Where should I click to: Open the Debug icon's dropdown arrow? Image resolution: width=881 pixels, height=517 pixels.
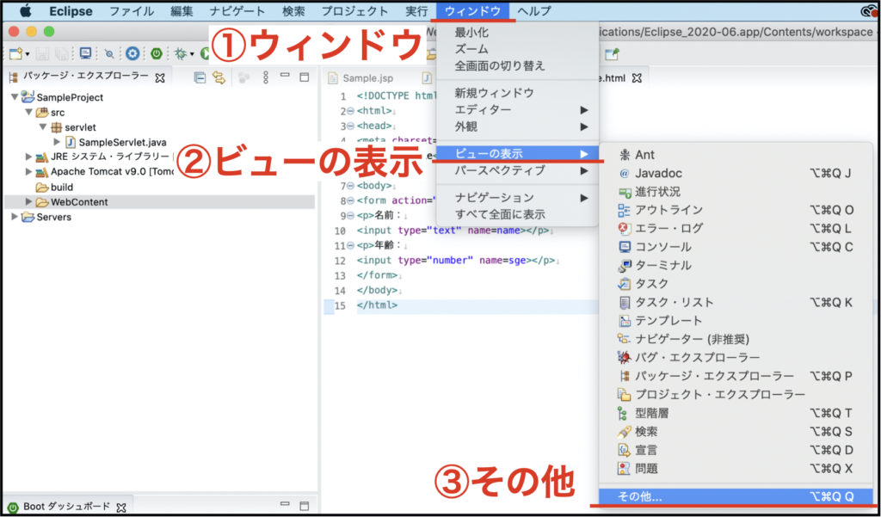[192, 54]
